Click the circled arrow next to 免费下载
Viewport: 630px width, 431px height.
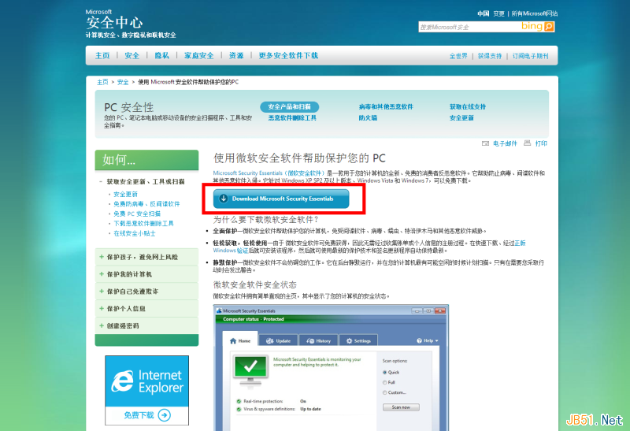pyautogui.click(x=165, y=415)
